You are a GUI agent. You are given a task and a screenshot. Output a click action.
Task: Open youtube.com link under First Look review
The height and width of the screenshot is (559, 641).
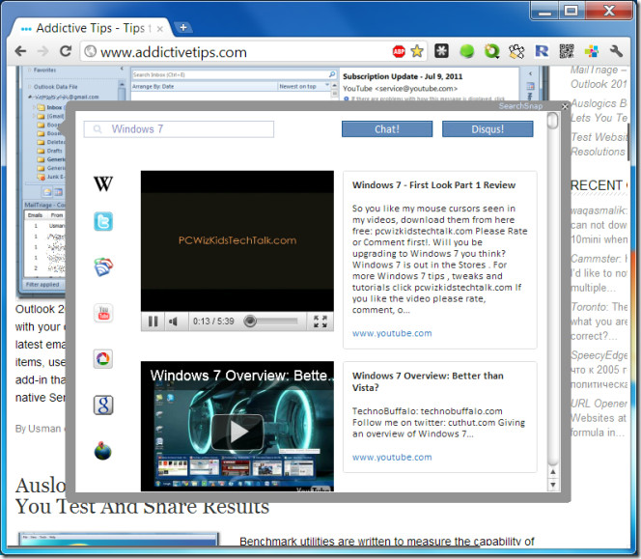[x=392, y=333]
